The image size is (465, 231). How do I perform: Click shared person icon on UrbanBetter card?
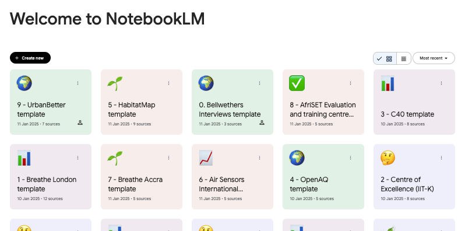(x=80, y=123)
